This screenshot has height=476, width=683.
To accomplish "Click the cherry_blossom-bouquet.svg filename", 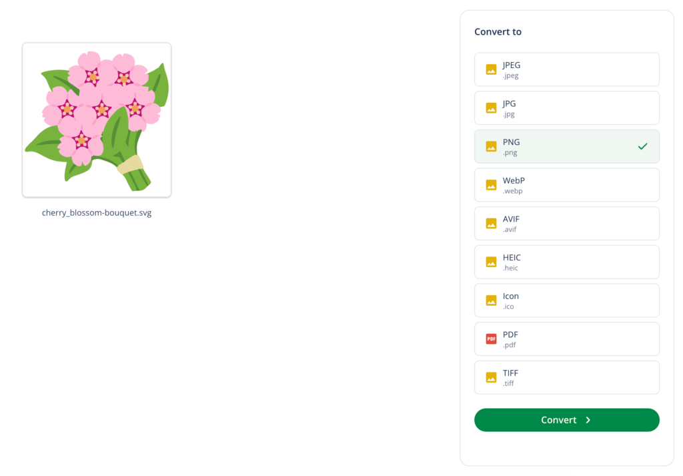I will [96, 212].
